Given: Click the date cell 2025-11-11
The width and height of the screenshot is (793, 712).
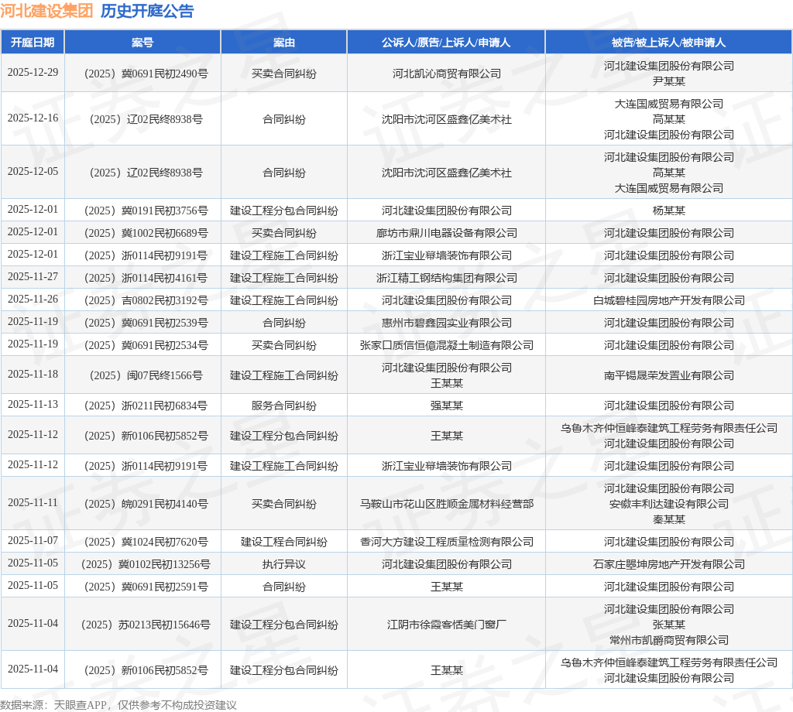Looking at the screenshot, I should (x=33, y=502).
